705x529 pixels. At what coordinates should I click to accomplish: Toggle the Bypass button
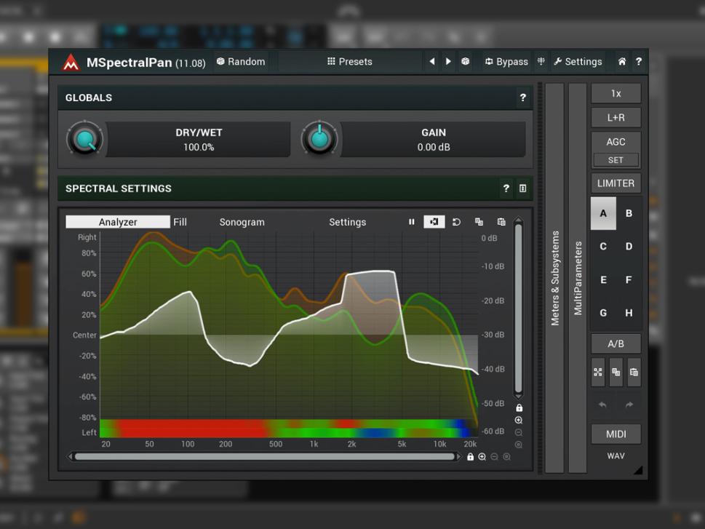click(x=506, y=62)
